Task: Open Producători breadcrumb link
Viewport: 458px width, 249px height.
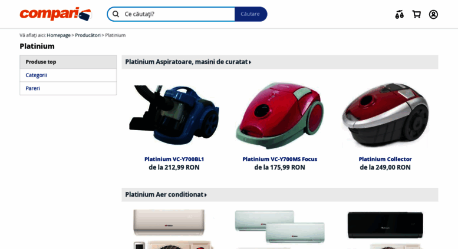Action: click(x=88, y=35)
